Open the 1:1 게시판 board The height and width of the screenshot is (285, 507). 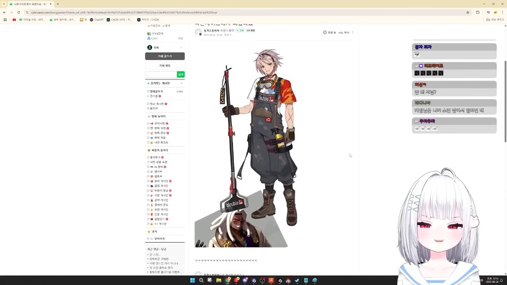pyautogui.click(x=160, y=224)
